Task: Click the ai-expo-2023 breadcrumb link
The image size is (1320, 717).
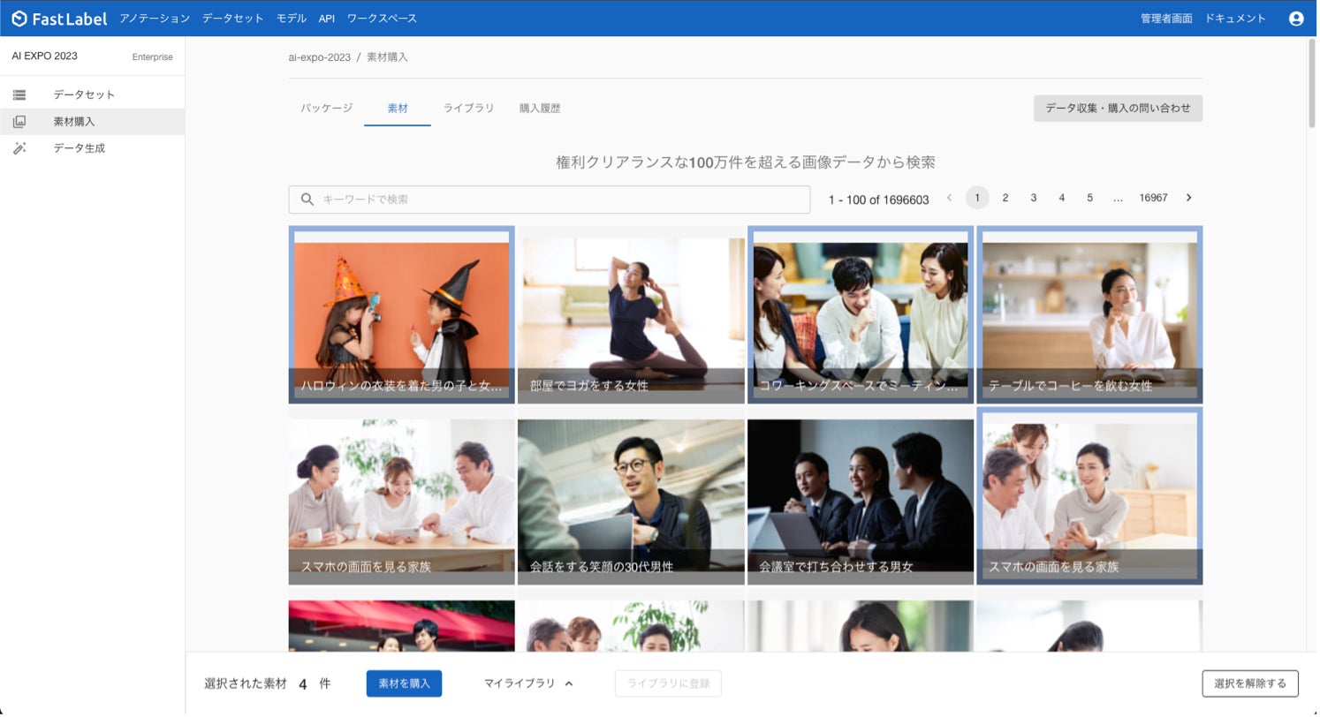Action: tap(319, 57)
